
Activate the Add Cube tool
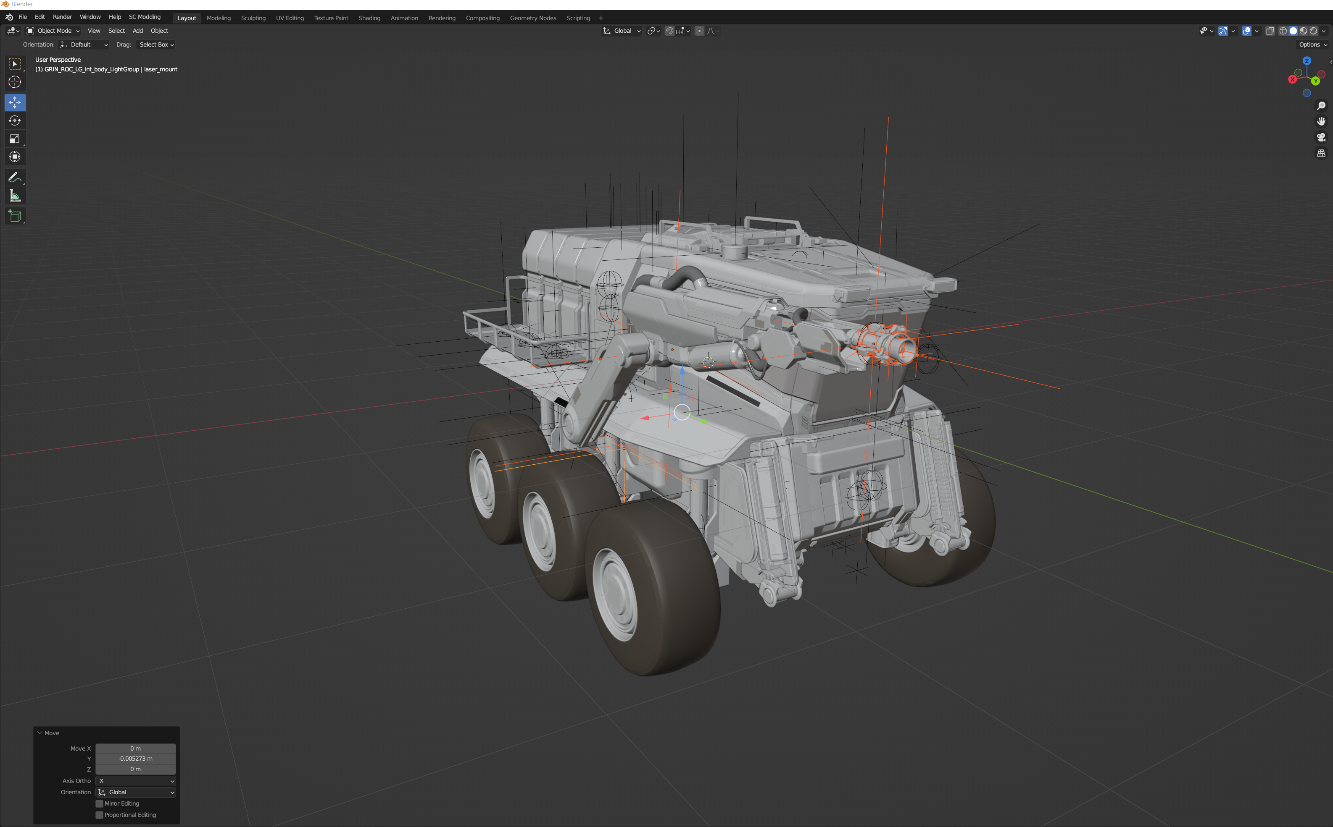(x=15, y=215)
